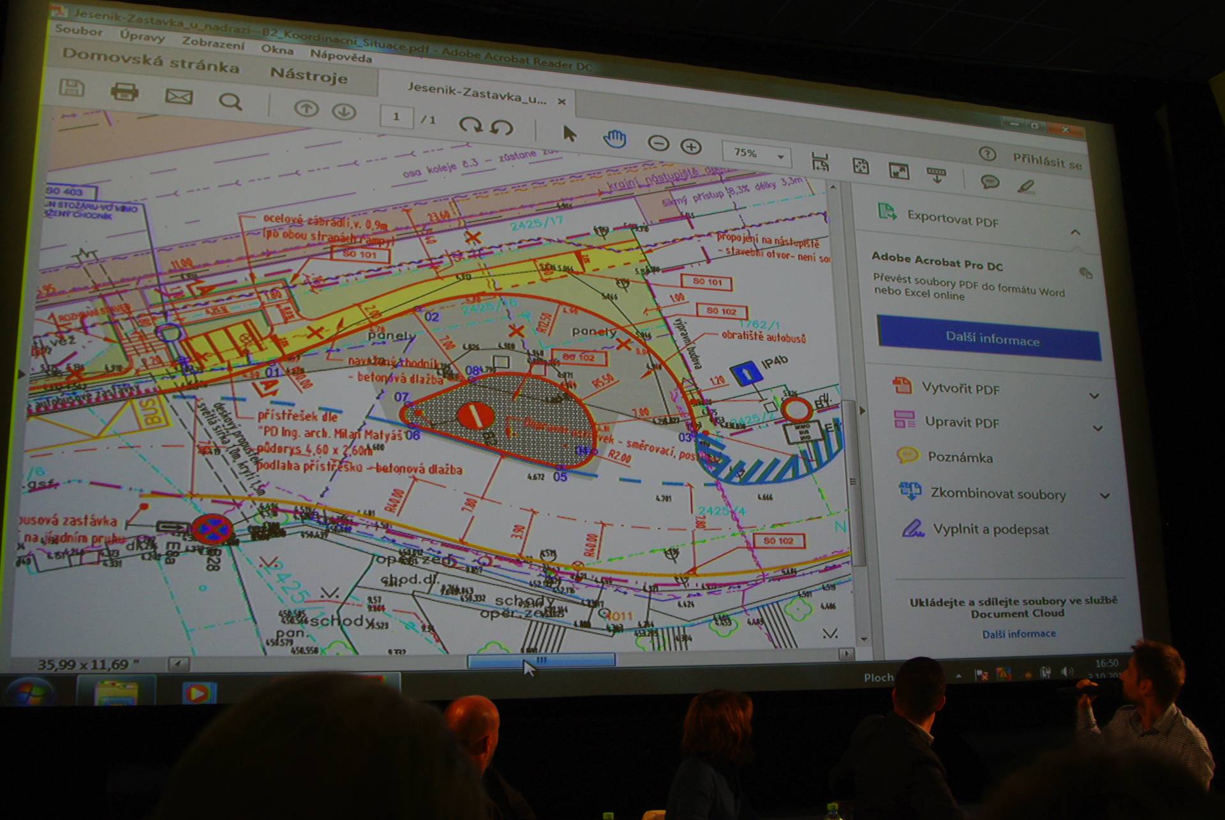Expand the Upravit PDF tool
This screenshot has width=1225, height=820.
[x=1097, y=428]
